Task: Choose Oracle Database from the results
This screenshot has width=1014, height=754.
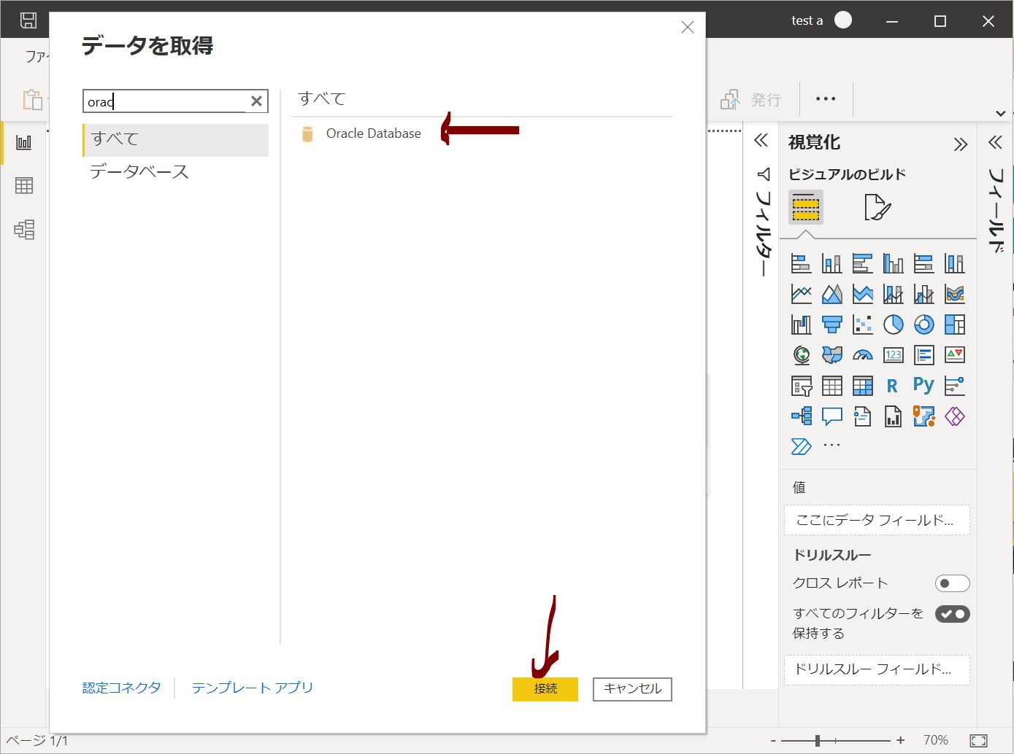Action: tap(373, 133)
